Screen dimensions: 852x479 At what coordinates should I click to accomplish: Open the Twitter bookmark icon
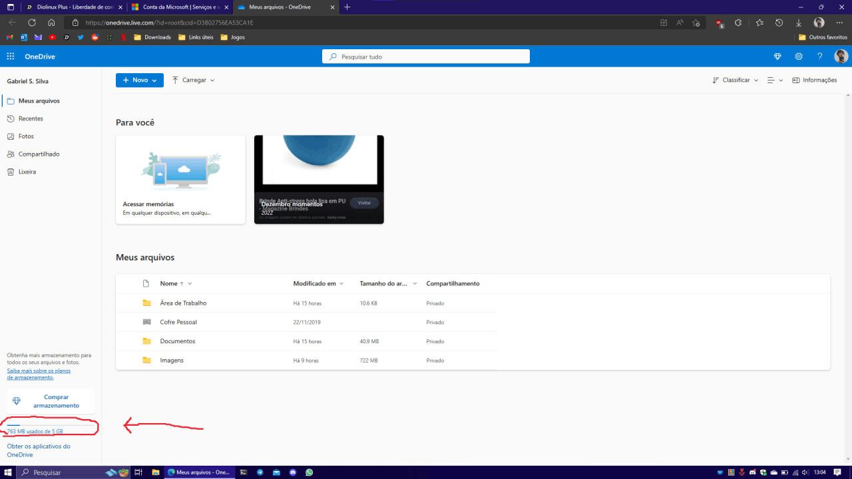point(81,37)
